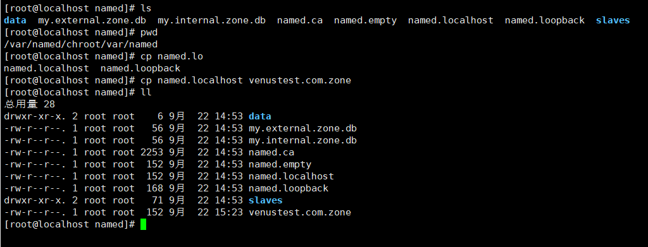Click the 'll' command text

(146, 92)
